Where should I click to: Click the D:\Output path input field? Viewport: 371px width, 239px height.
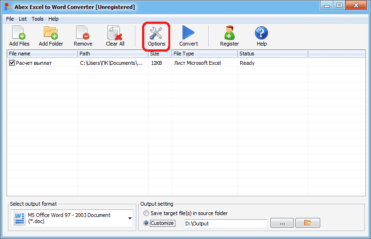(x=226, y=224)
